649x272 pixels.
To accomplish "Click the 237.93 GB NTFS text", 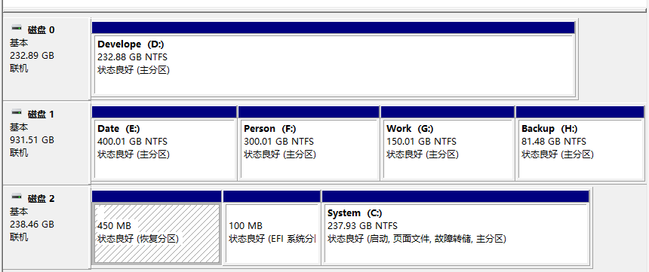I will pos(362,226).
